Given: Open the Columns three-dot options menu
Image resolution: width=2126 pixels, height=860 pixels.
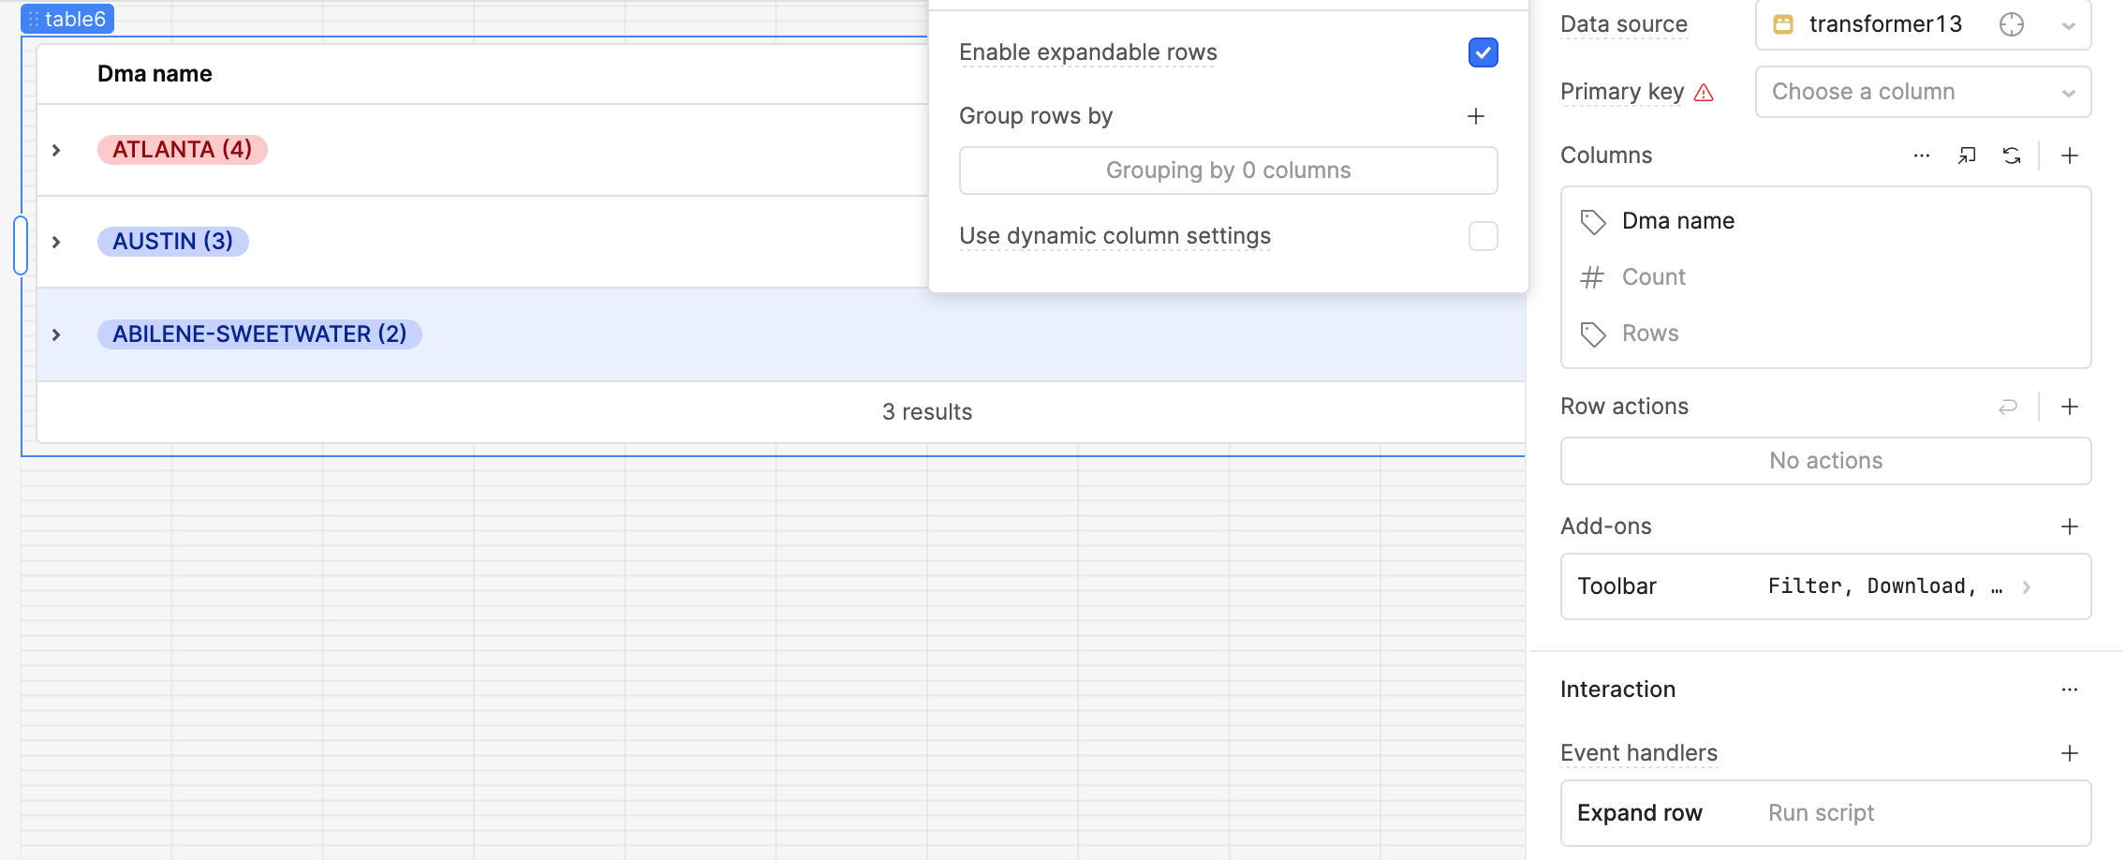Looking at the screenshot, I should (x=1922, y=156).
